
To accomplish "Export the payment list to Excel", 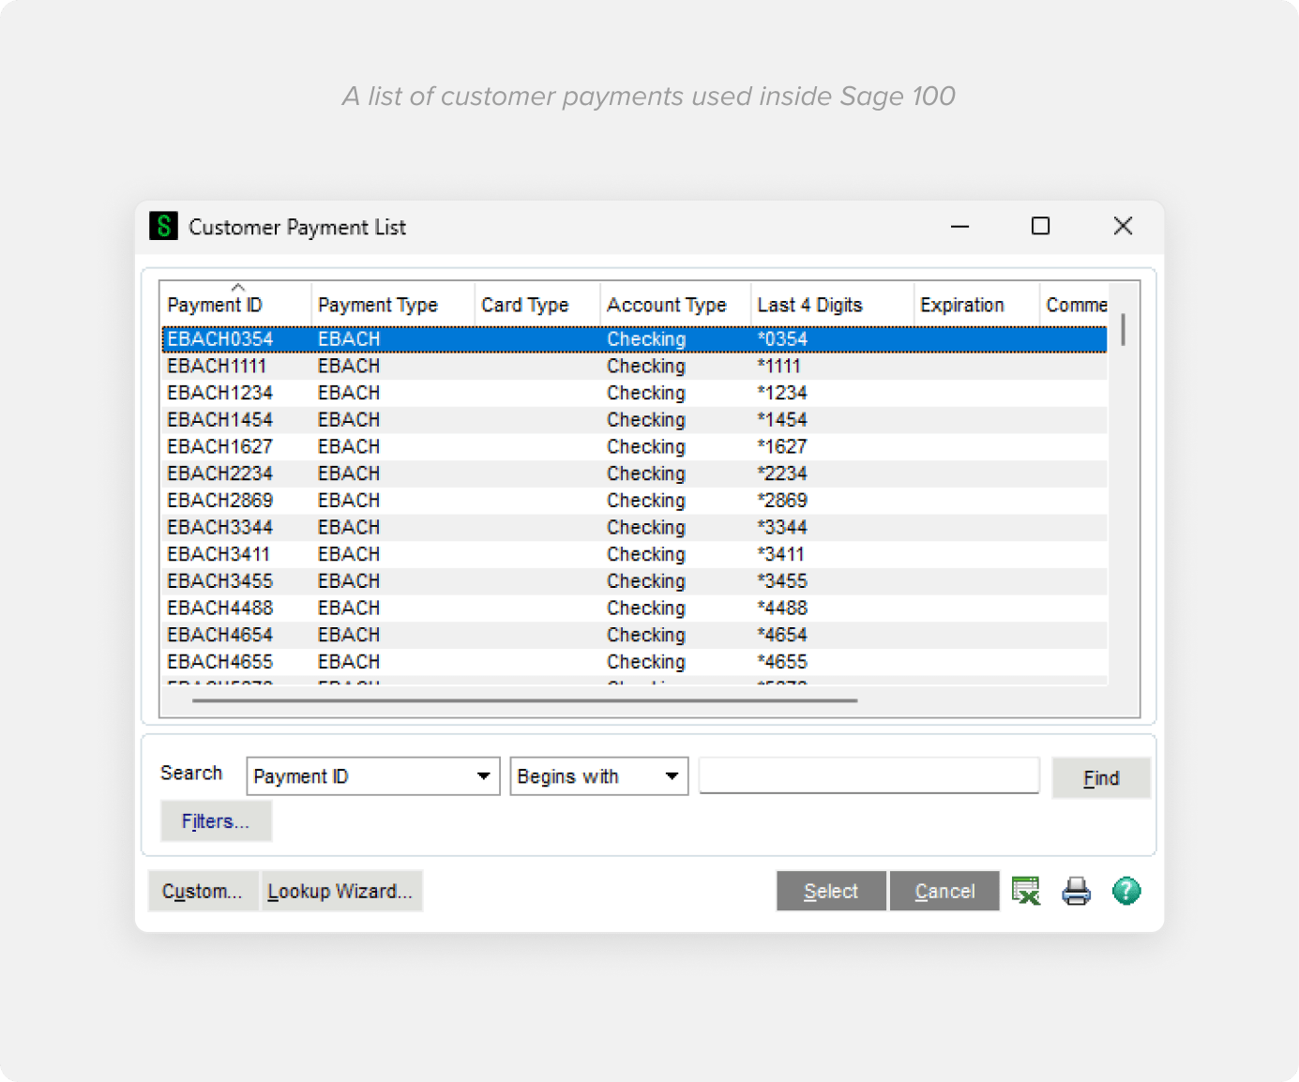I will coord(1026,891).
